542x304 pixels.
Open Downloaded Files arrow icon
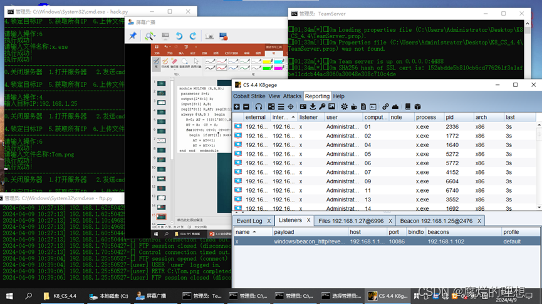[313, 106]
